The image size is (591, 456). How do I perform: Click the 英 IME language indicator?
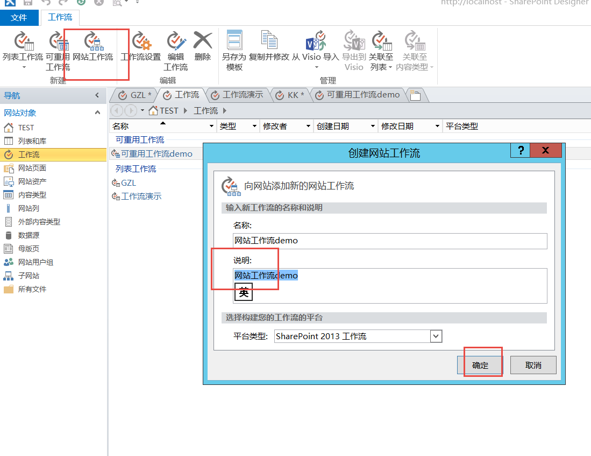coord(244,292)
